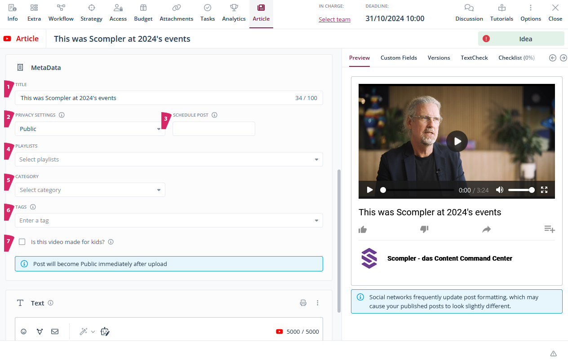Click the info icon beside Privacy Settings

[62, 115]
